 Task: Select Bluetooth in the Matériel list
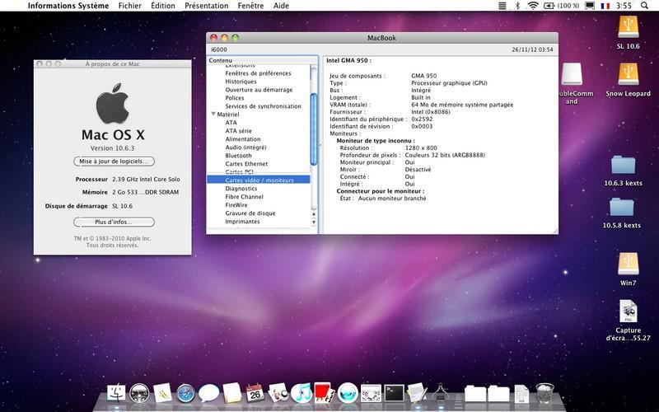[238, 156]
